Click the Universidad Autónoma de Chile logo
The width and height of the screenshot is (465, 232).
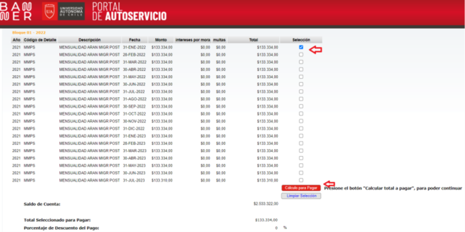(63, 11)
